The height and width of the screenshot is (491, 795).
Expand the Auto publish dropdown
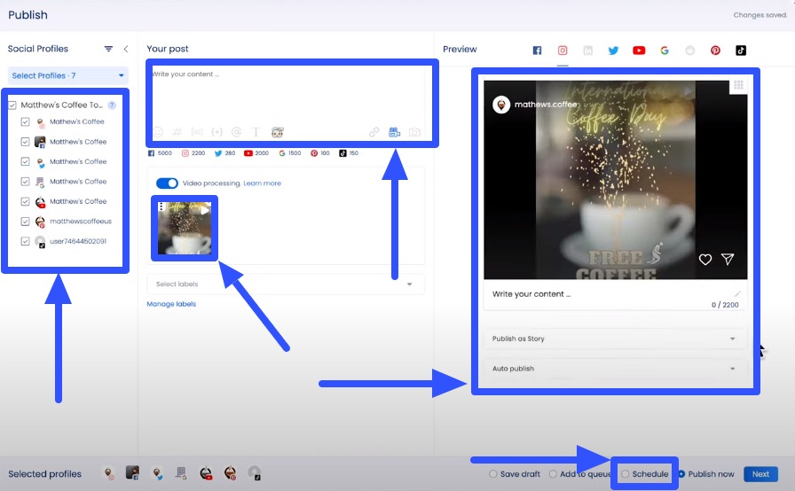(x=615, y=369)
